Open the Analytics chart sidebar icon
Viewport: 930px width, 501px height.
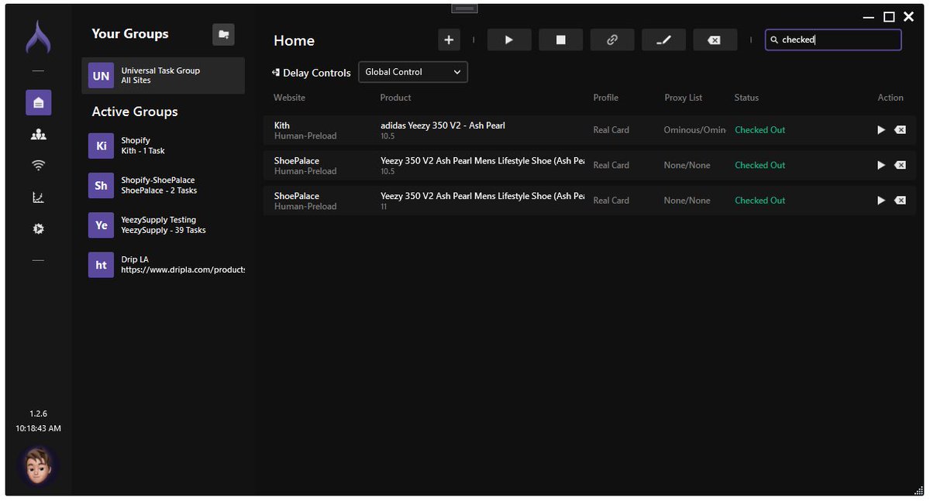point(38,197)
